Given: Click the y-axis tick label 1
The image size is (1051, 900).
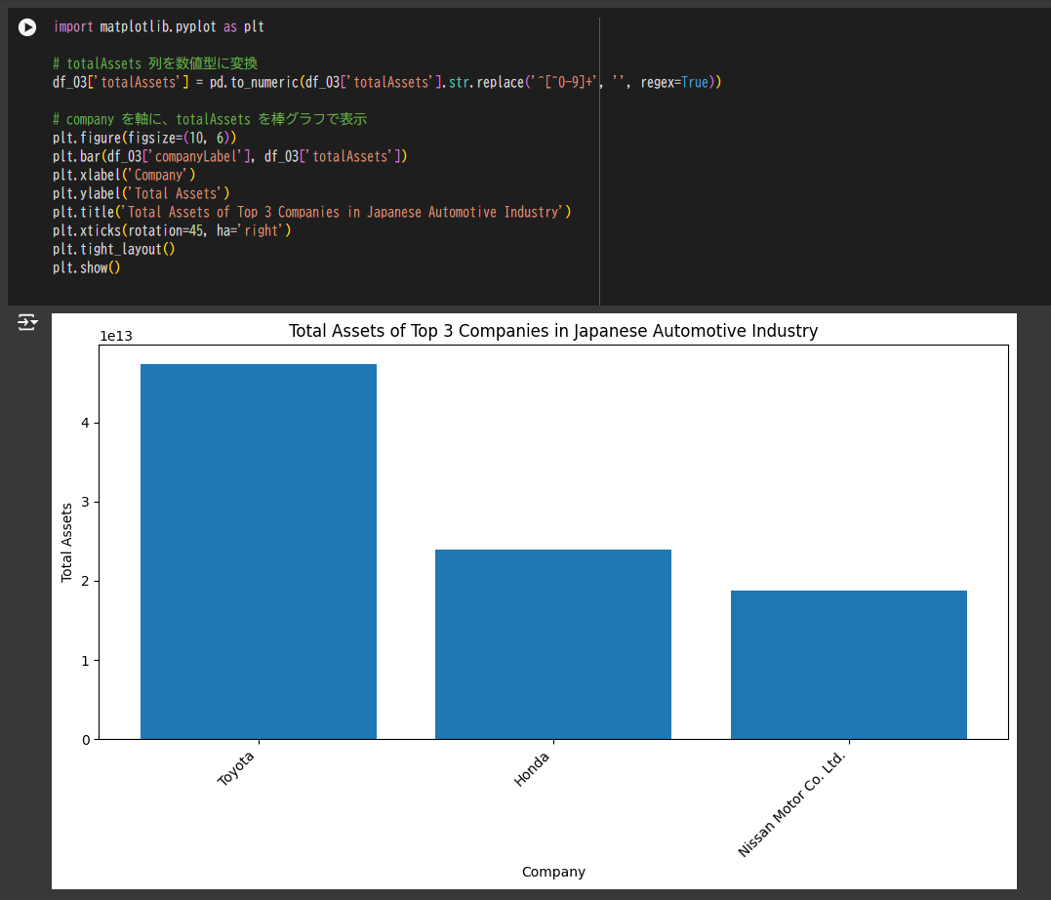Looking at the screenshot, I should point(85,661).
